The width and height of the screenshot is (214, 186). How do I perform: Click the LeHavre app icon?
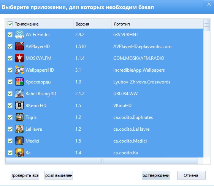click(x=19, y=129)
